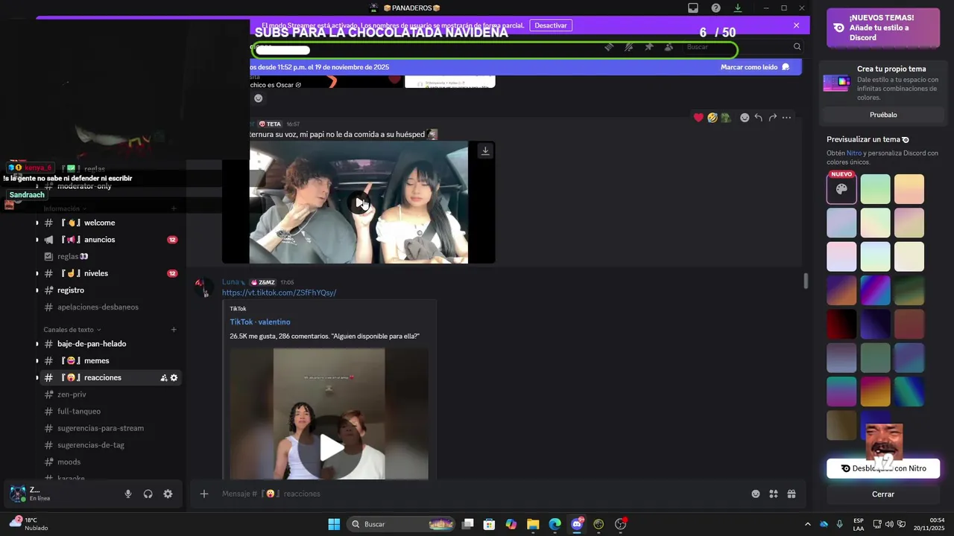This screenshot has width=954, height=536.
Task: Reply to TETA's message arrow
Action: pyautogui.click(x=758, y=118)
